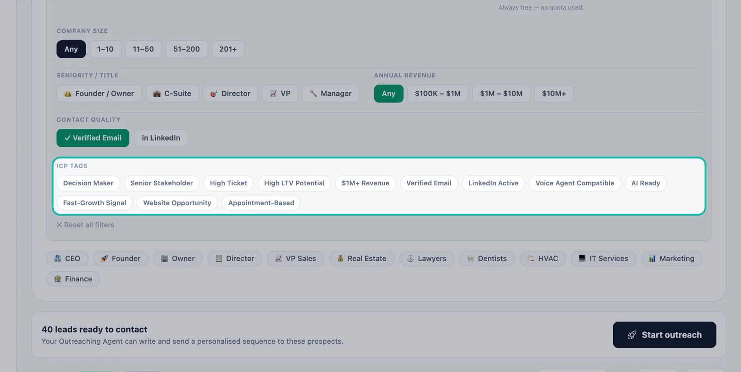Enable the Voice Agent Compatible tag
The width and height of the screenshot is (741, 372).
[x=575, y=183]
